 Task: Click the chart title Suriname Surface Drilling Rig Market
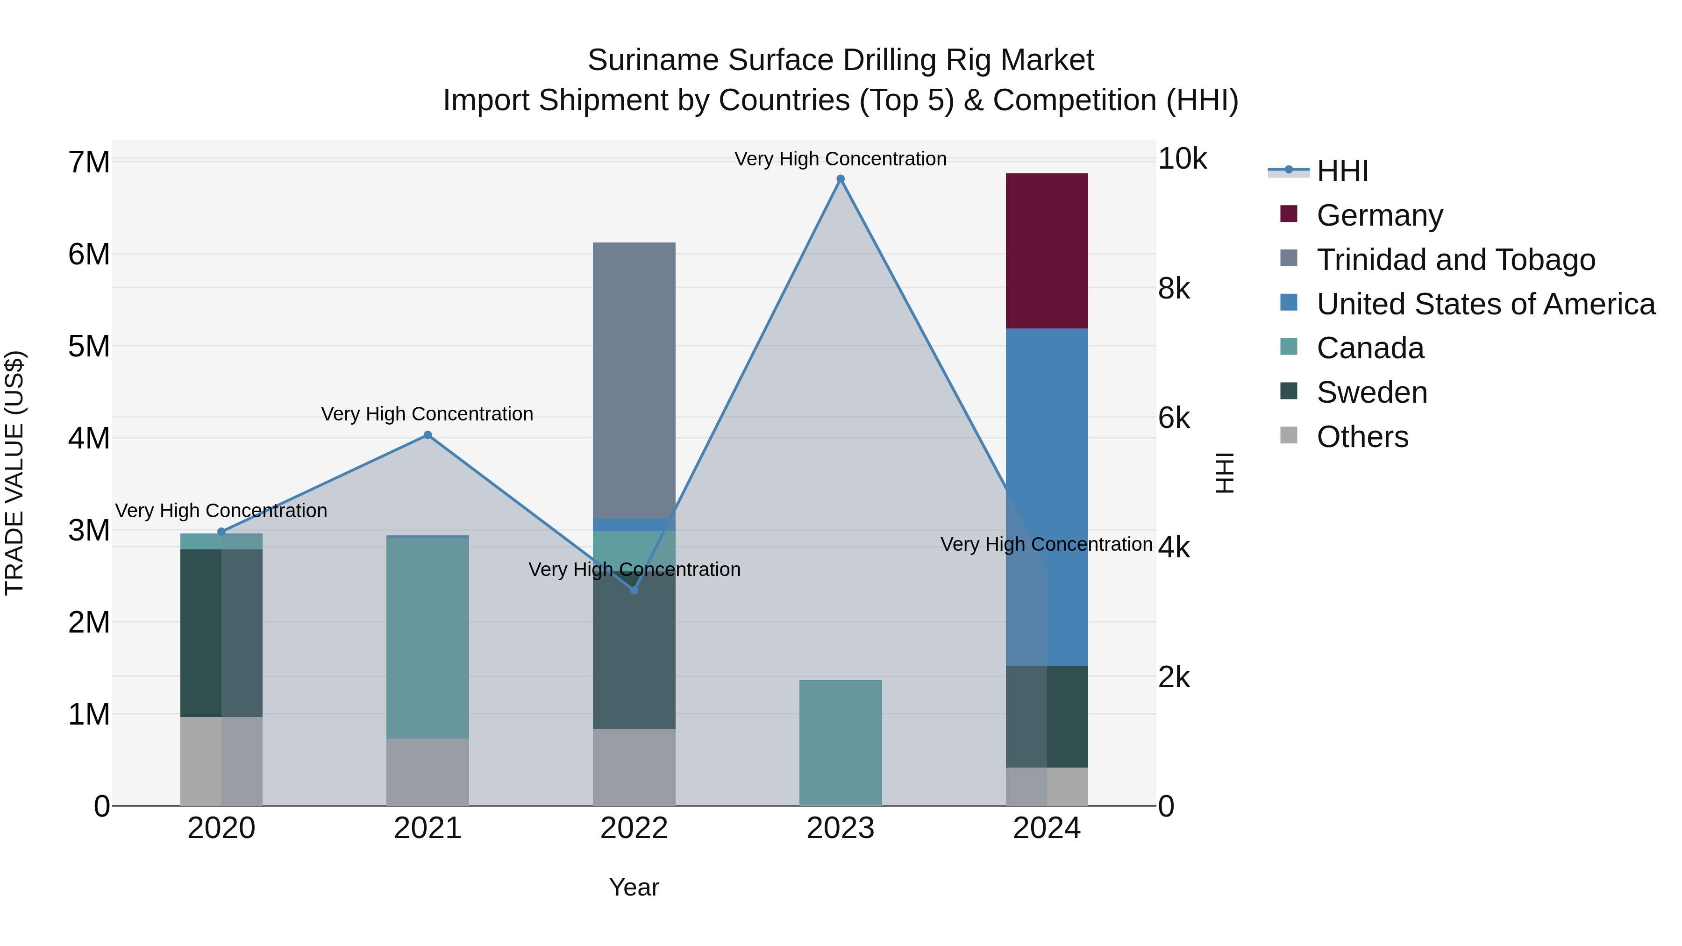click(841, 60)
